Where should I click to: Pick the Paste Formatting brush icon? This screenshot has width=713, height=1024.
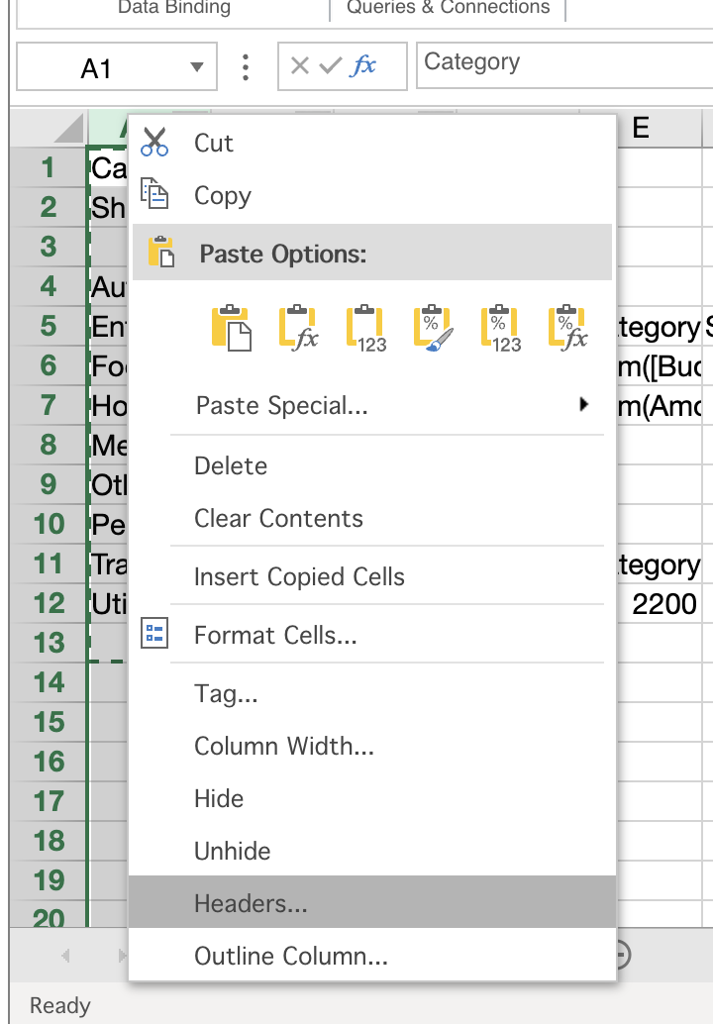tap(434, 328)
